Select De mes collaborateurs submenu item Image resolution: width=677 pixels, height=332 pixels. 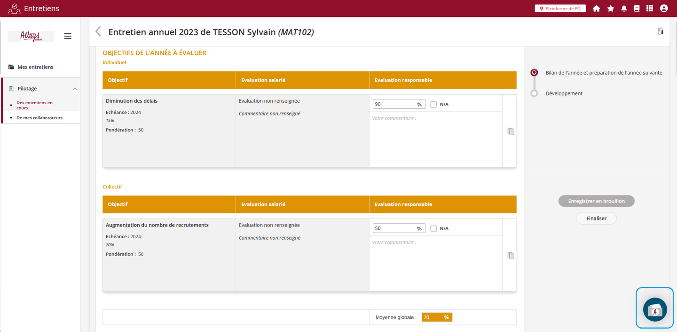click(x=39, y=118)
